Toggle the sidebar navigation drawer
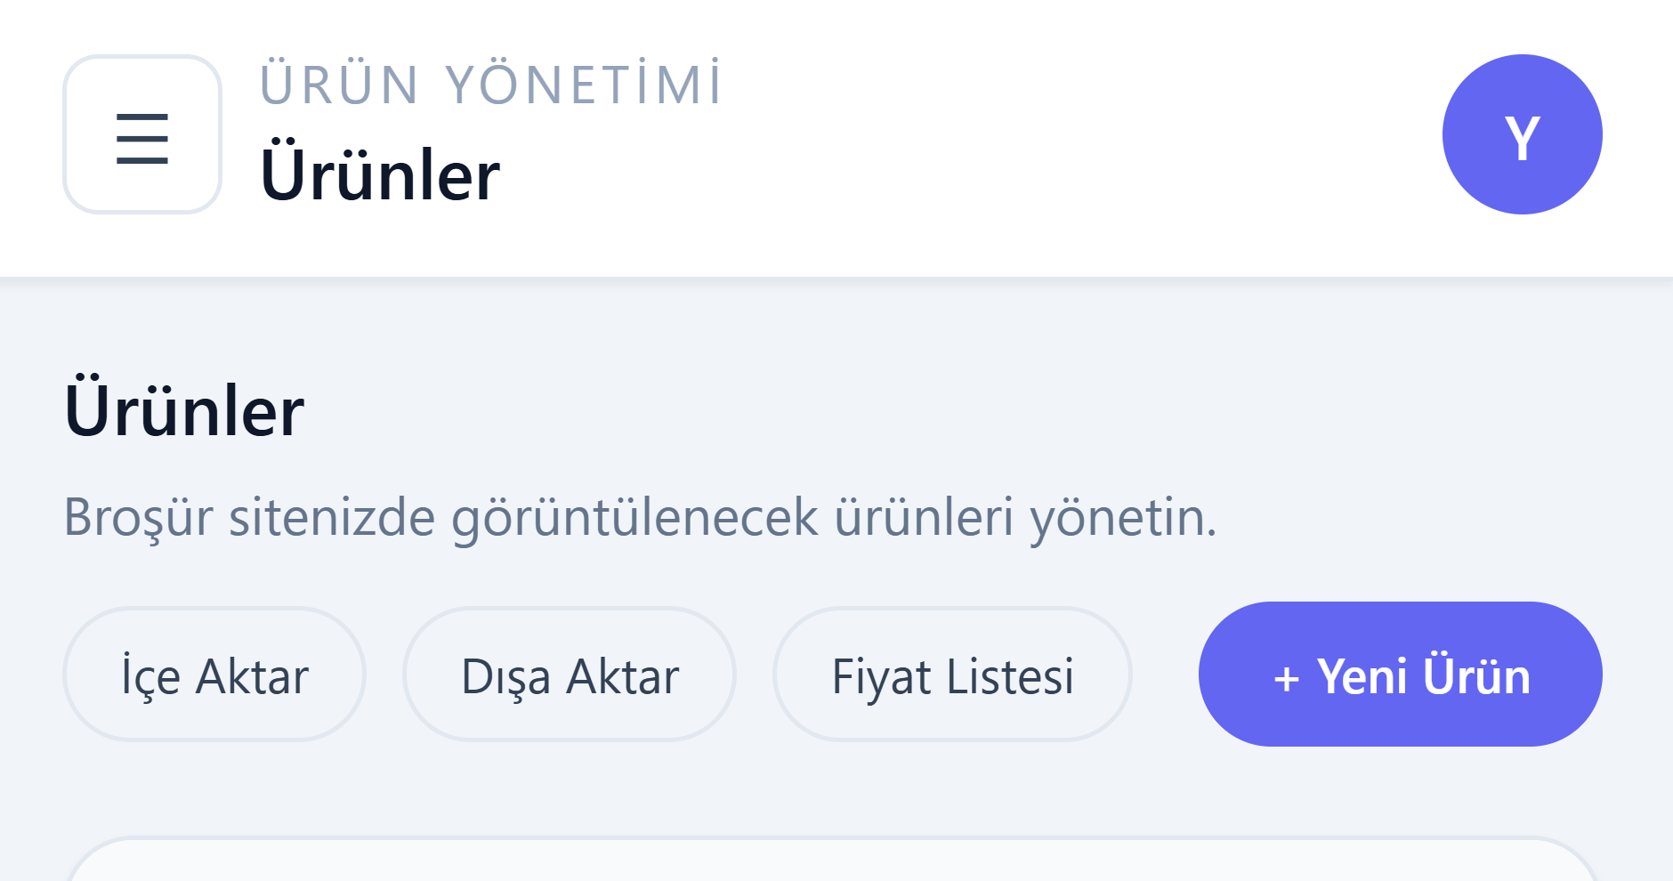1673x881 pixels. 142,135
